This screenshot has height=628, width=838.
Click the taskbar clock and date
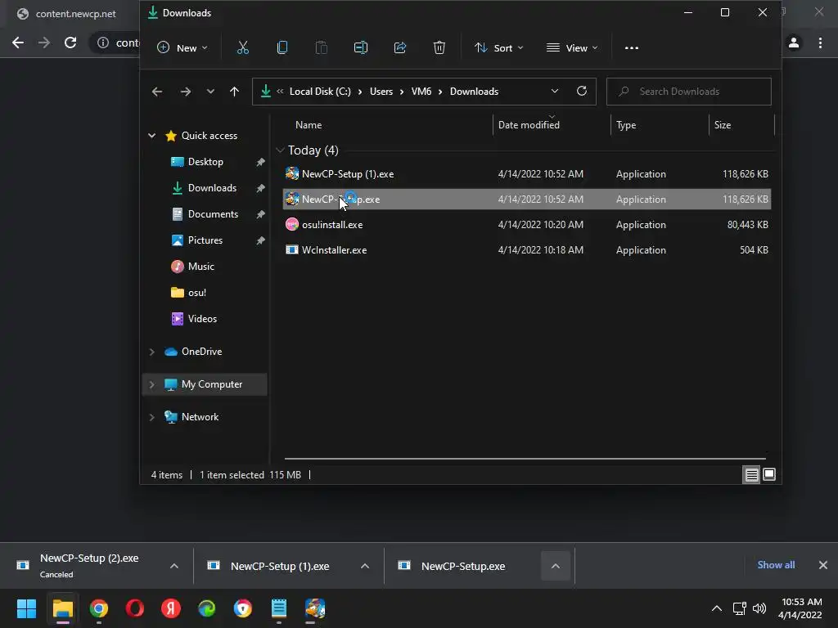pyautogui.click(x=800, y=608)
